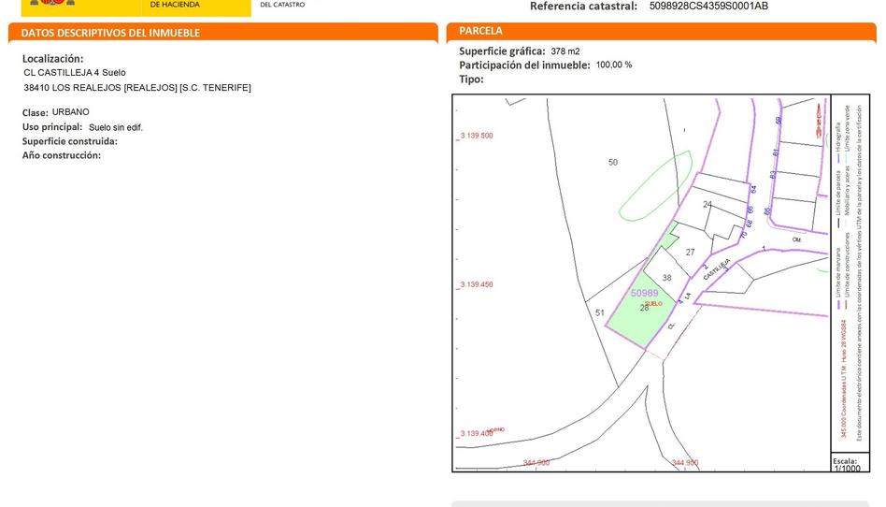Click the URBANO class value
This screenshot has width=886, height=507.
pos(71,112)
